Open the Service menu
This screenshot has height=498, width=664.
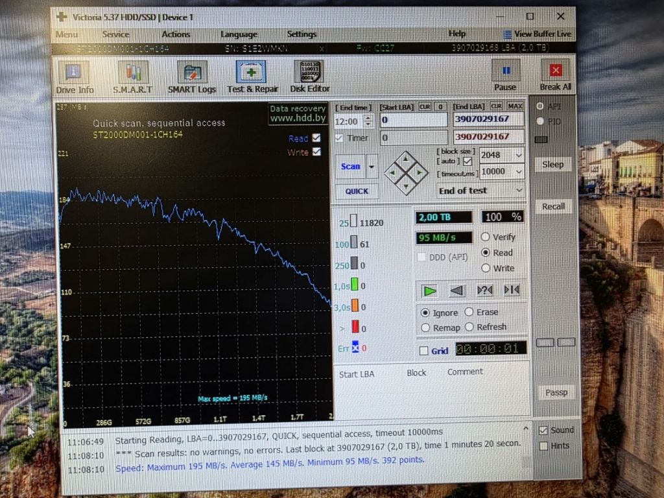pos(115,34)
